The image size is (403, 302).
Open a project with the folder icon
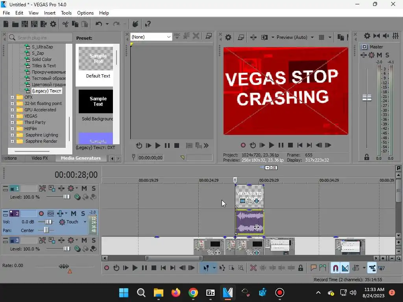pos(15,24)
